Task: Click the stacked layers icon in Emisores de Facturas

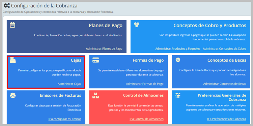Action: pyautogui.click(x=13, y=95)
